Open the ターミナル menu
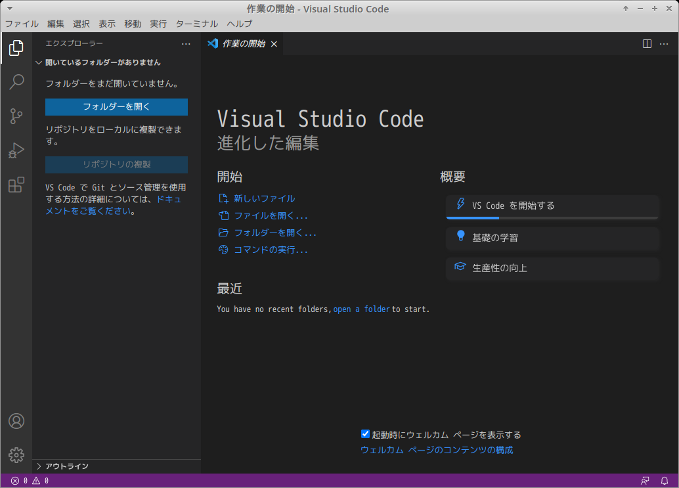Screen dimensions: 679x488 tap(196, 24)
